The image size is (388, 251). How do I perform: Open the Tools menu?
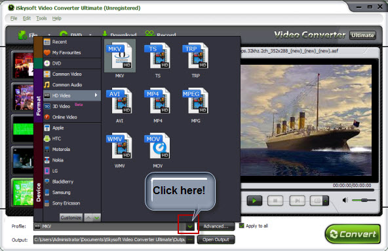pos(41,18)
